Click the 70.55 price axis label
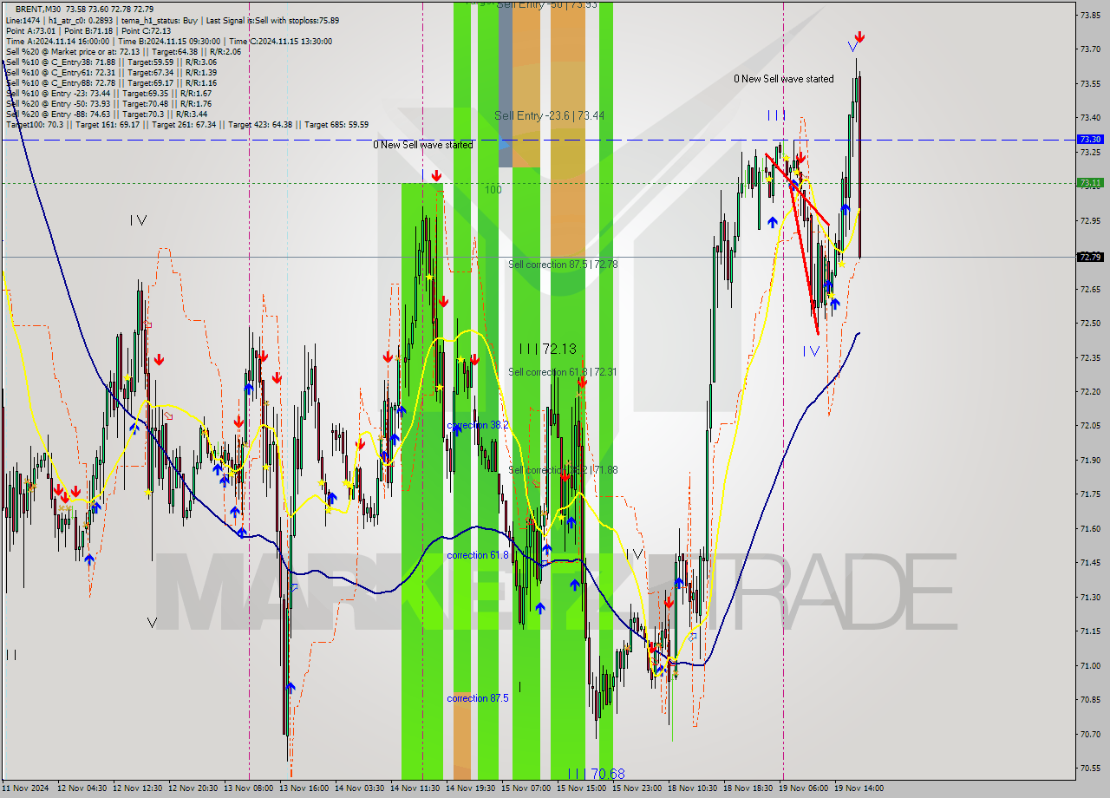This screenshot has height=798, width=1110. pos(1089,768)
